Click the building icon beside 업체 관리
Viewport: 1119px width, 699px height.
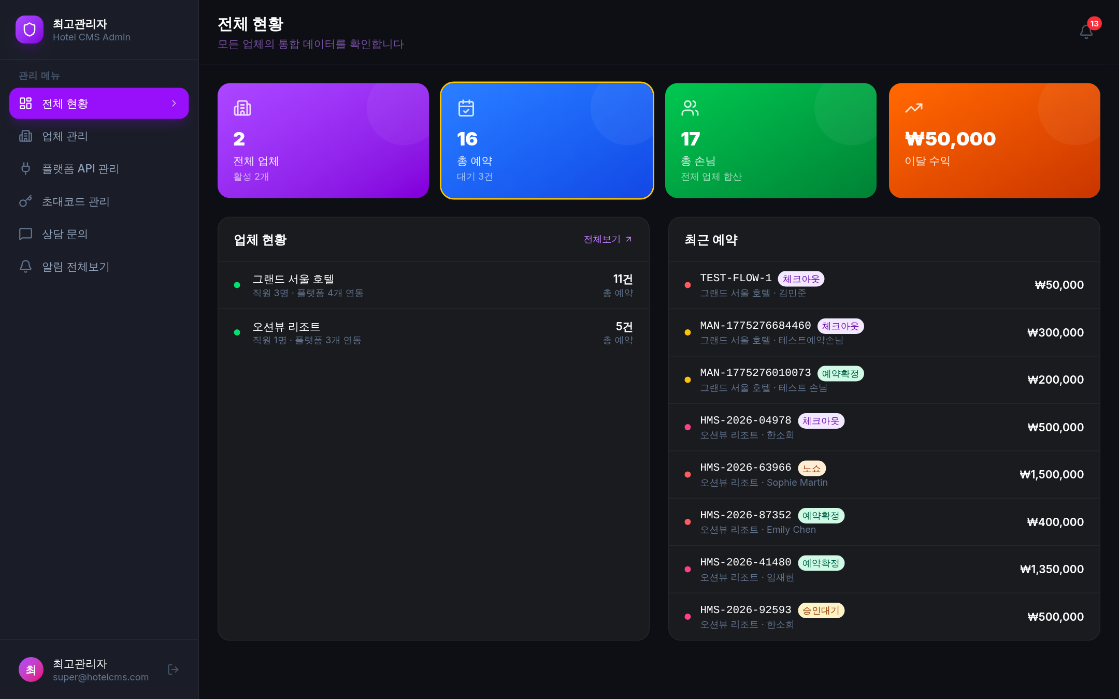(25, 136)
